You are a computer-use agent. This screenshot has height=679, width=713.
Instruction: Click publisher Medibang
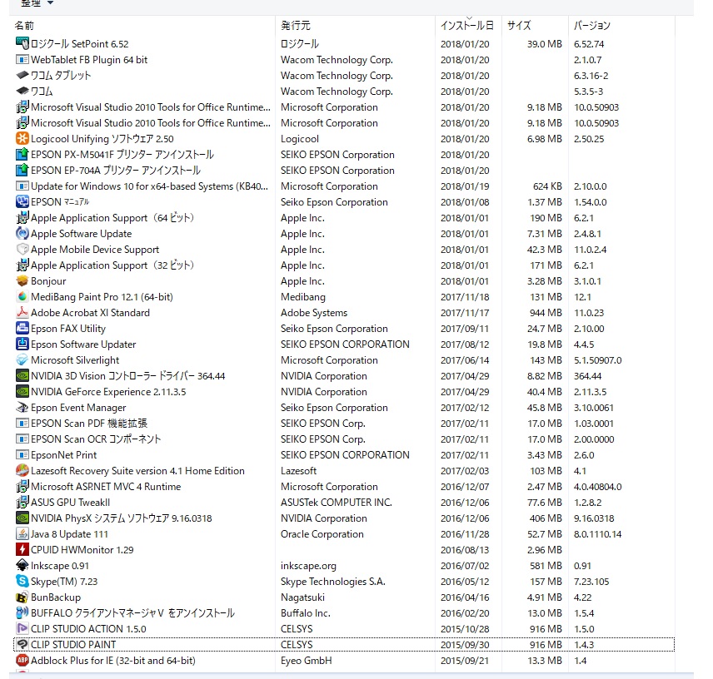[303, 297]
